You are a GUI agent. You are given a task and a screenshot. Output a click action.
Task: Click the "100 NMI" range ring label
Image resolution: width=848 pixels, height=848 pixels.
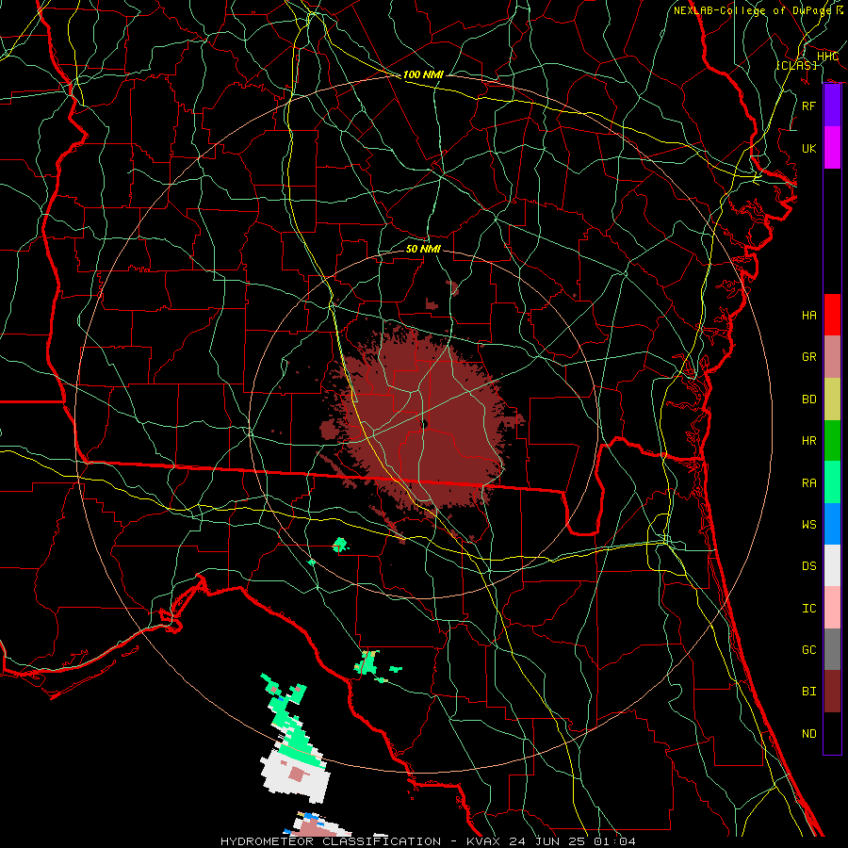(x=423, y=74)
